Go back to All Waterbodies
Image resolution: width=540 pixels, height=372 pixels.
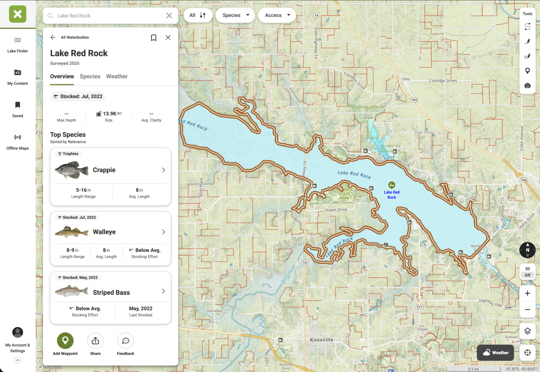(53, 37)
